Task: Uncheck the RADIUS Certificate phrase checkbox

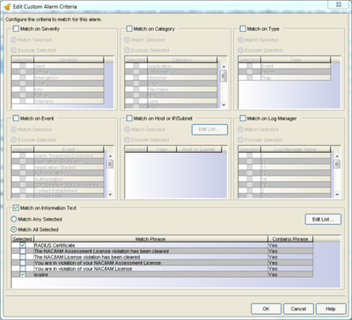Action: (x=23, y=245)
